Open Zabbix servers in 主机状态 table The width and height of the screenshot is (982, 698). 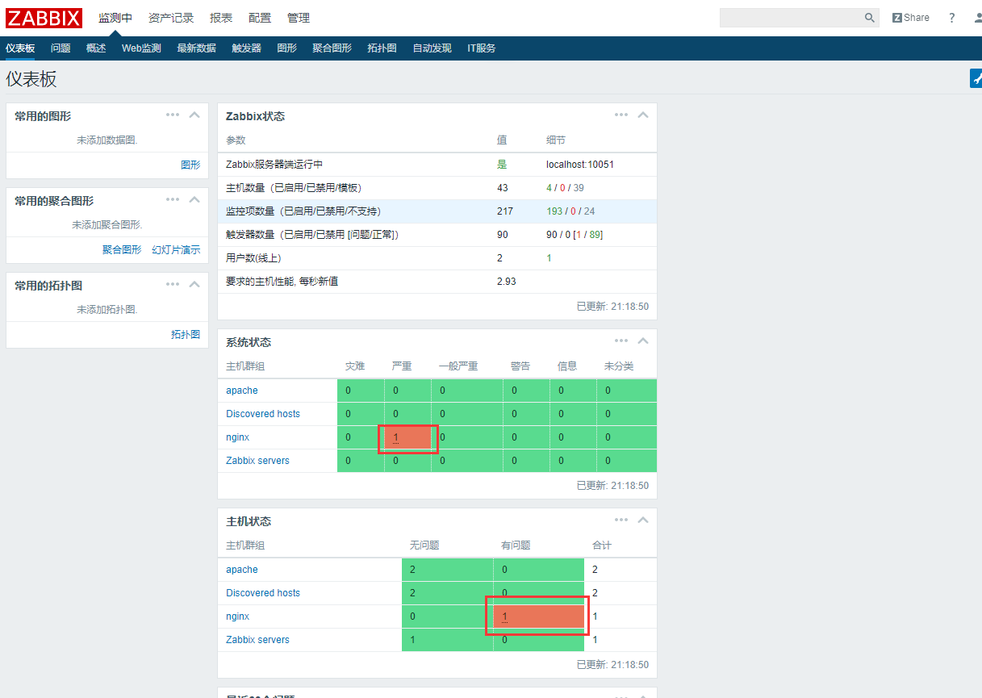click(x=257, y=640)
